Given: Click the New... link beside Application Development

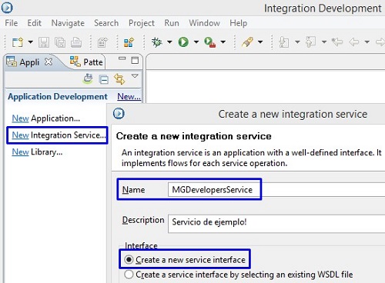Looking at the screenshot, I should (129, 97).
